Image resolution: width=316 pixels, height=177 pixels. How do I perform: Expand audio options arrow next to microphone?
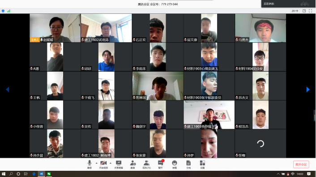coord(96,163)
